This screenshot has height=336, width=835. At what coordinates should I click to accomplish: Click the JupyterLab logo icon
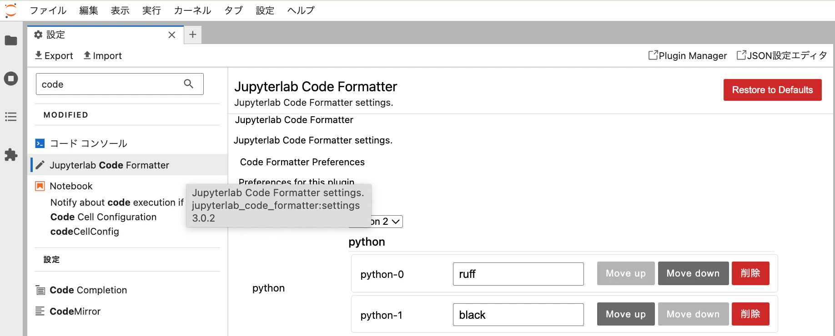[10, 10]
